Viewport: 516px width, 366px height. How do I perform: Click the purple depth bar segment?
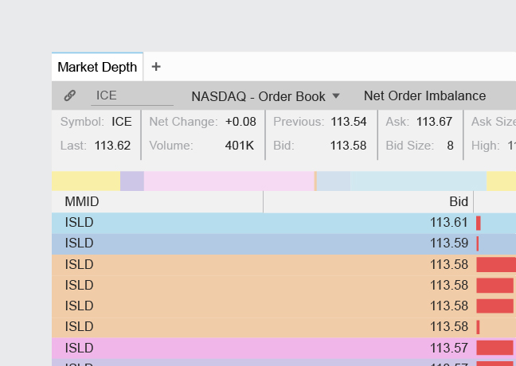(132, 181)
